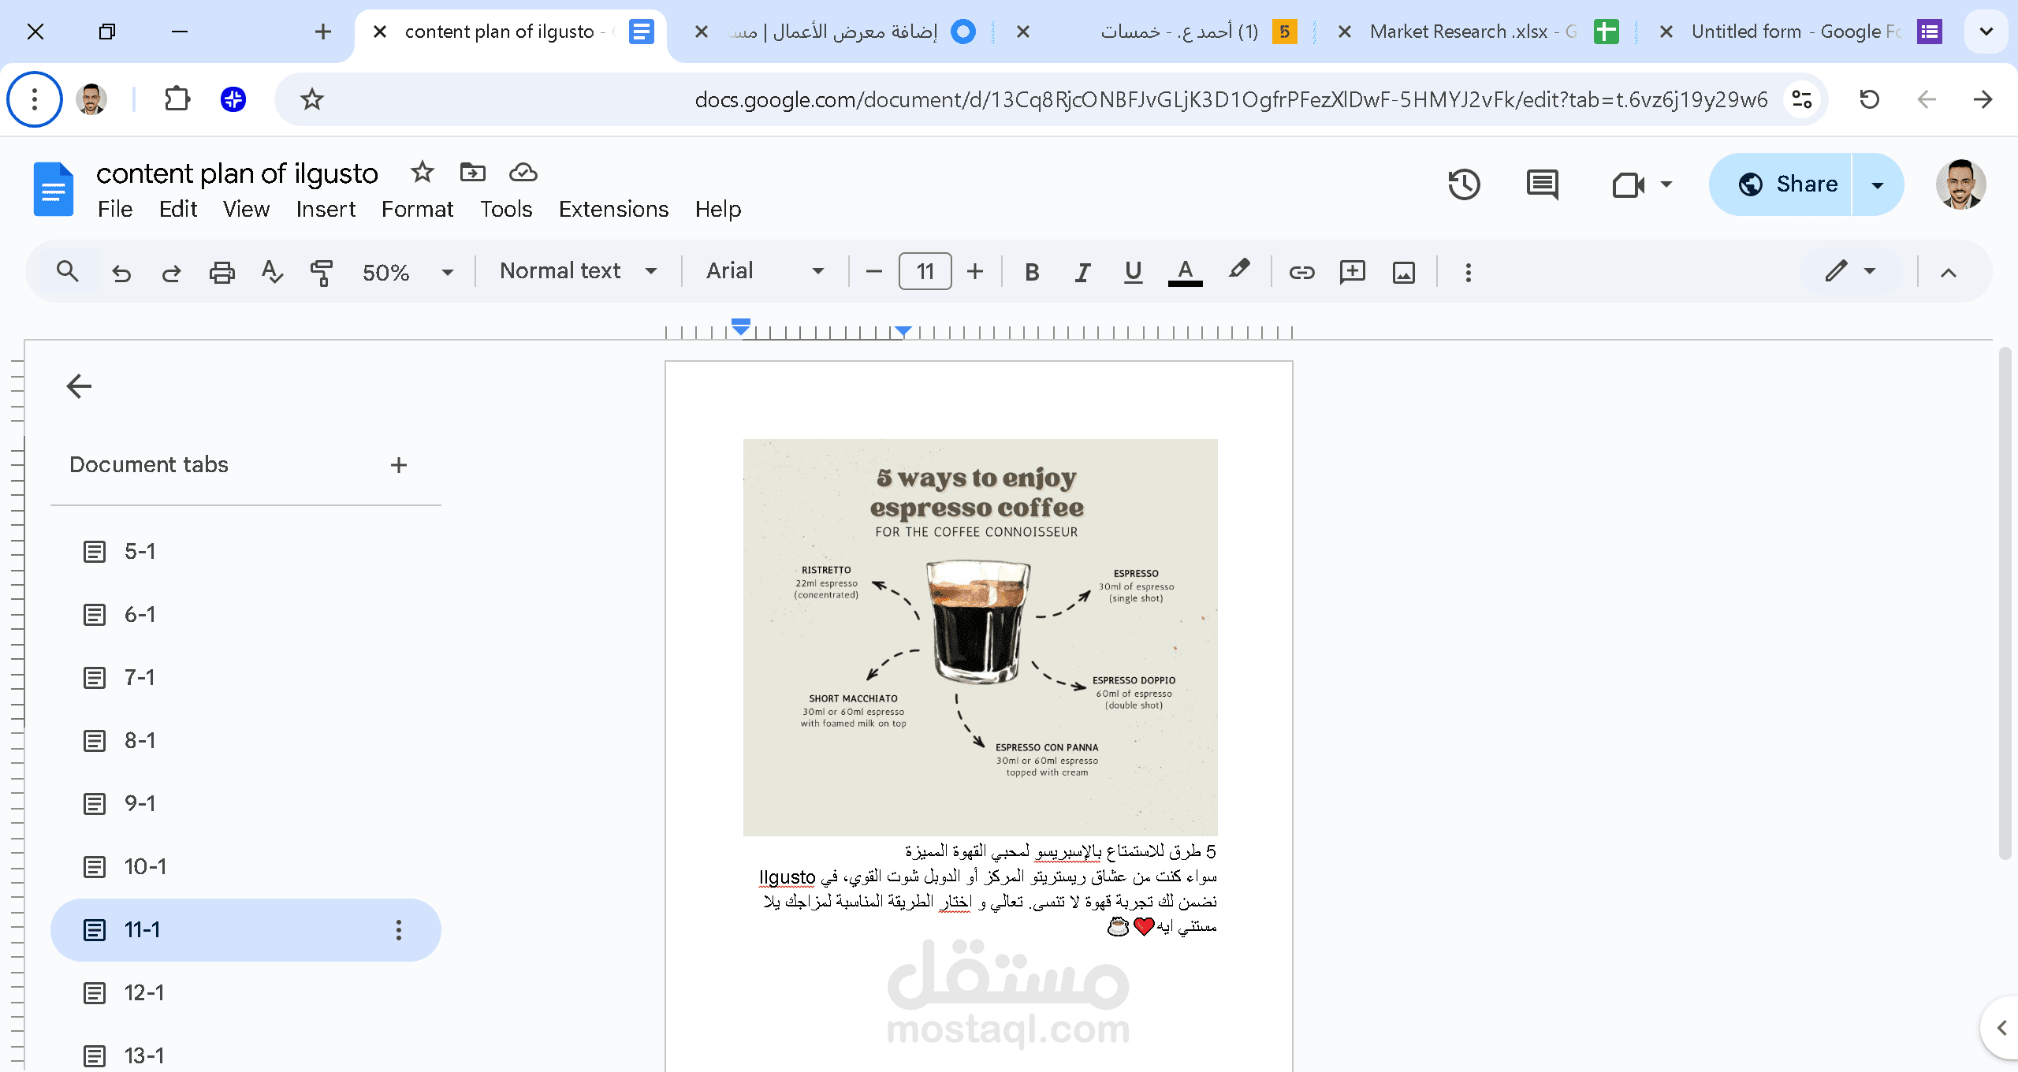Open the Extensions menu
This screenshot has height=1072, width=2018.
tap(613, 209)
